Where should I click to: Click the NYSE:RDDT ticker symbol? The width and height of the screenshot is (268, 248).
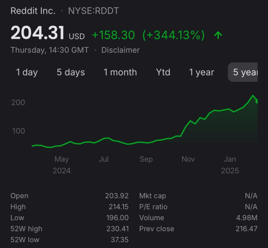pyautogui.click(x=93, y=11)
